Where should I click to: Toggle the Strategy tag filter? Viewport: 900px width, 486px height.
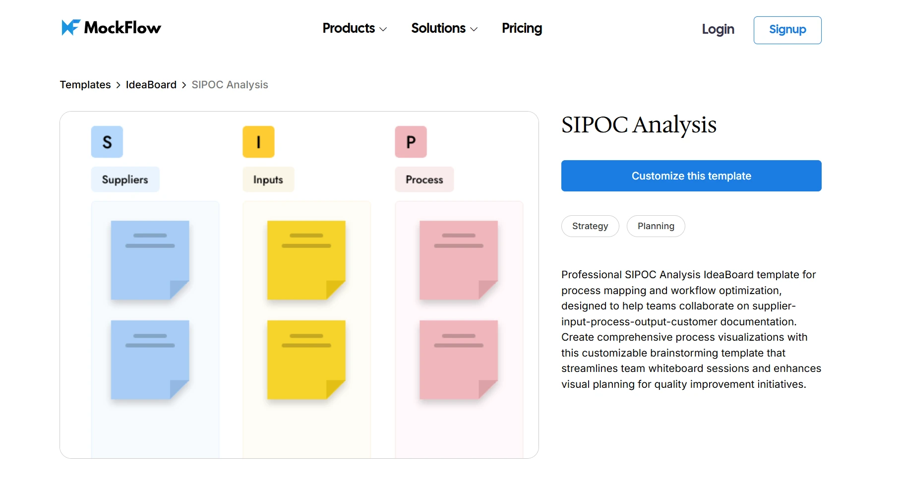coord(590,226)
